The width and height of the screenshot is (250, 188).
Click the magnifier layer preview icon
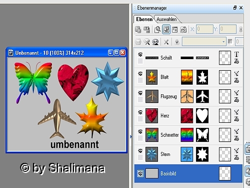[157, 30]
